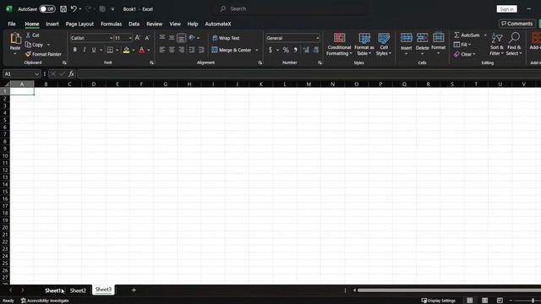This screenshot has width=541, height=304.
Task: Toggle Wrap Text
Action: tap(226, 38)
